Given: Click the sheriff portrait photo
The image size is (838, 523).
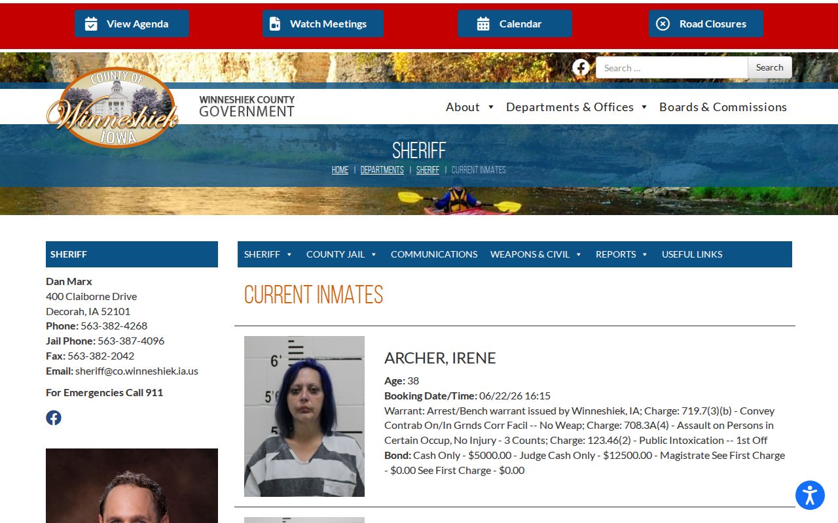Looking at the screenshot, I should point(132,486).
